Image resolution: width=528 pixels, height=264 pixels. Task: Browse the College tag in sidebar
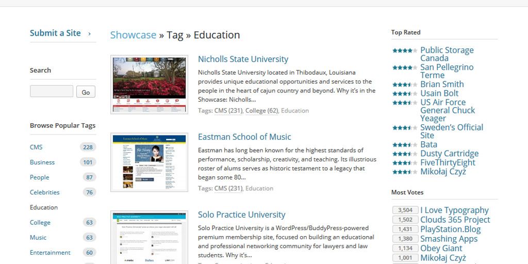tap(40, 223)
